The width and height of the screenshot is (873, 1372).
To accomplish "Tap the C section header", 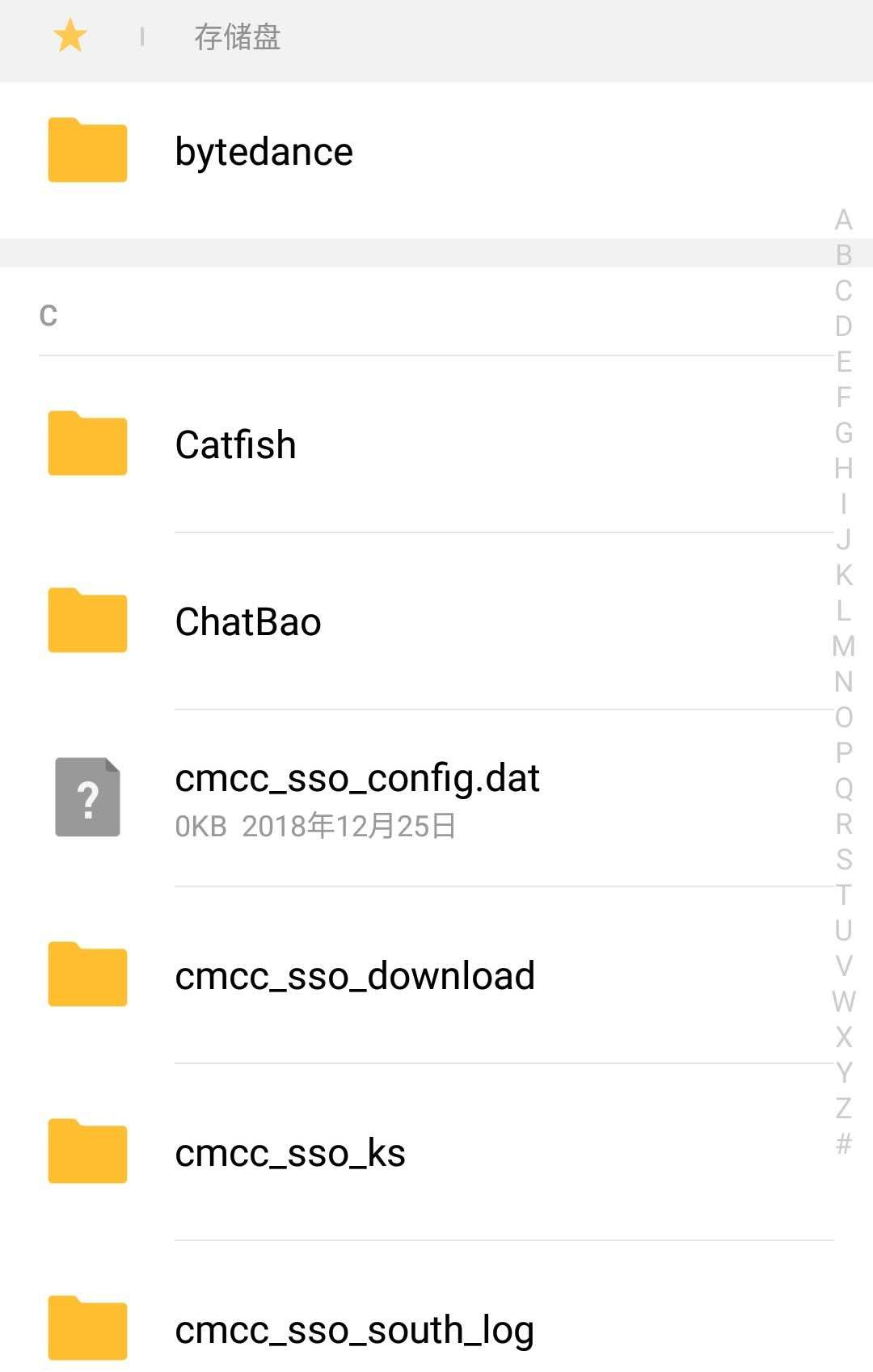I will pos(48,315).
